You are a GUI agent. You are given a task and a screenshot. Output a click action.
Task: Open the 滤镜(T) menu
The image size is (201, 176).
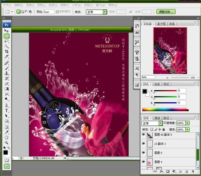65,5
